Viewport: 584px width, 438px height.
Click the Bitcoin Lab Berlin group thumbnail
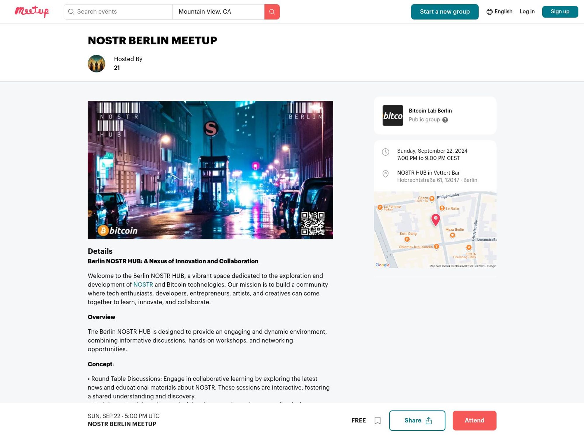tap(392, 115)
